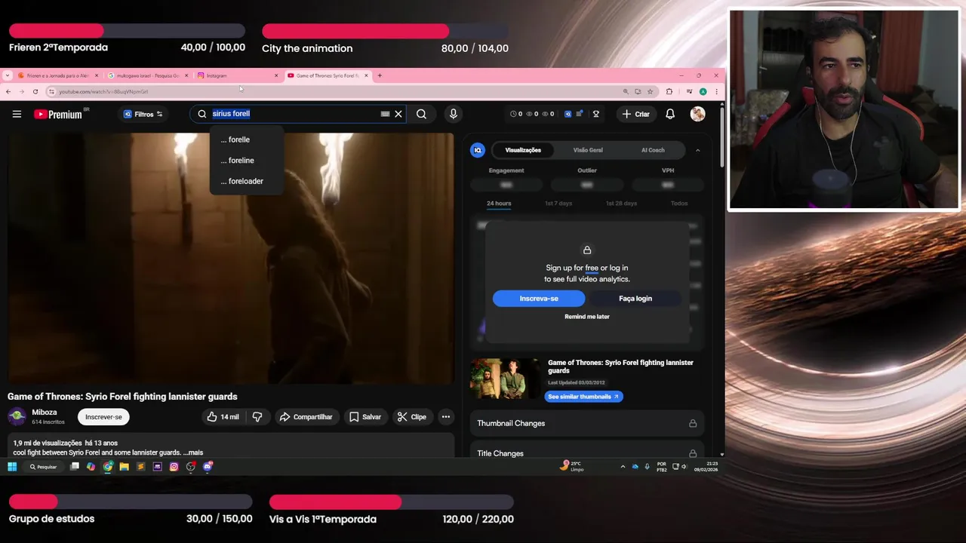
Task: Open the Criar create button
Action: pos(635,114)
